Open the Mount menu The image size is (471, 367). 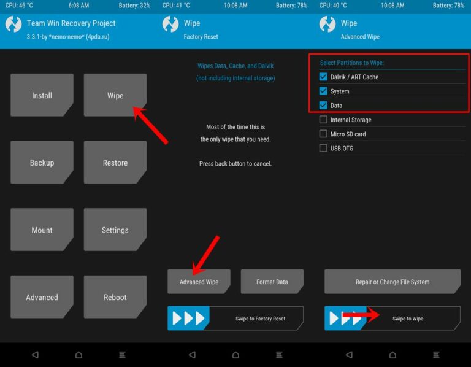(x=42, y=230)
